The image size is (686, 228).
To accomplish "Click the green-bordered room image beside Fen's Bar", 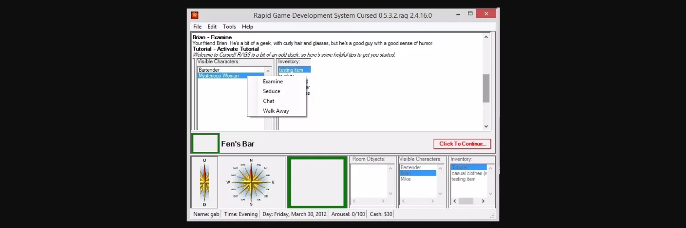I will tap(205, 144).
